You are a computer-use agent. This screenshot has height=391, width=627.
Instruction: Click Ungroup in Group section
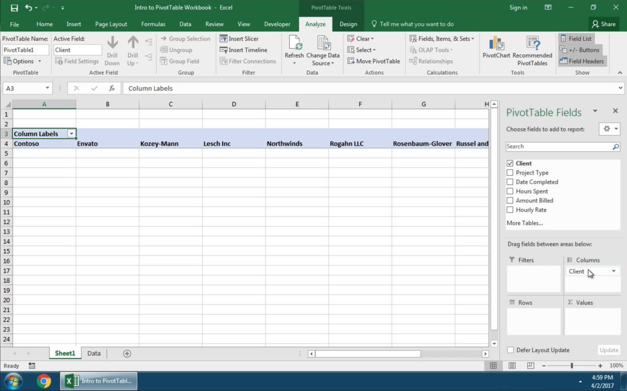176,50
